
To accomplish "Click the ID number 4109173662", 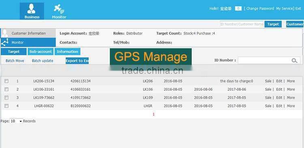I will [x=81, y=98].
